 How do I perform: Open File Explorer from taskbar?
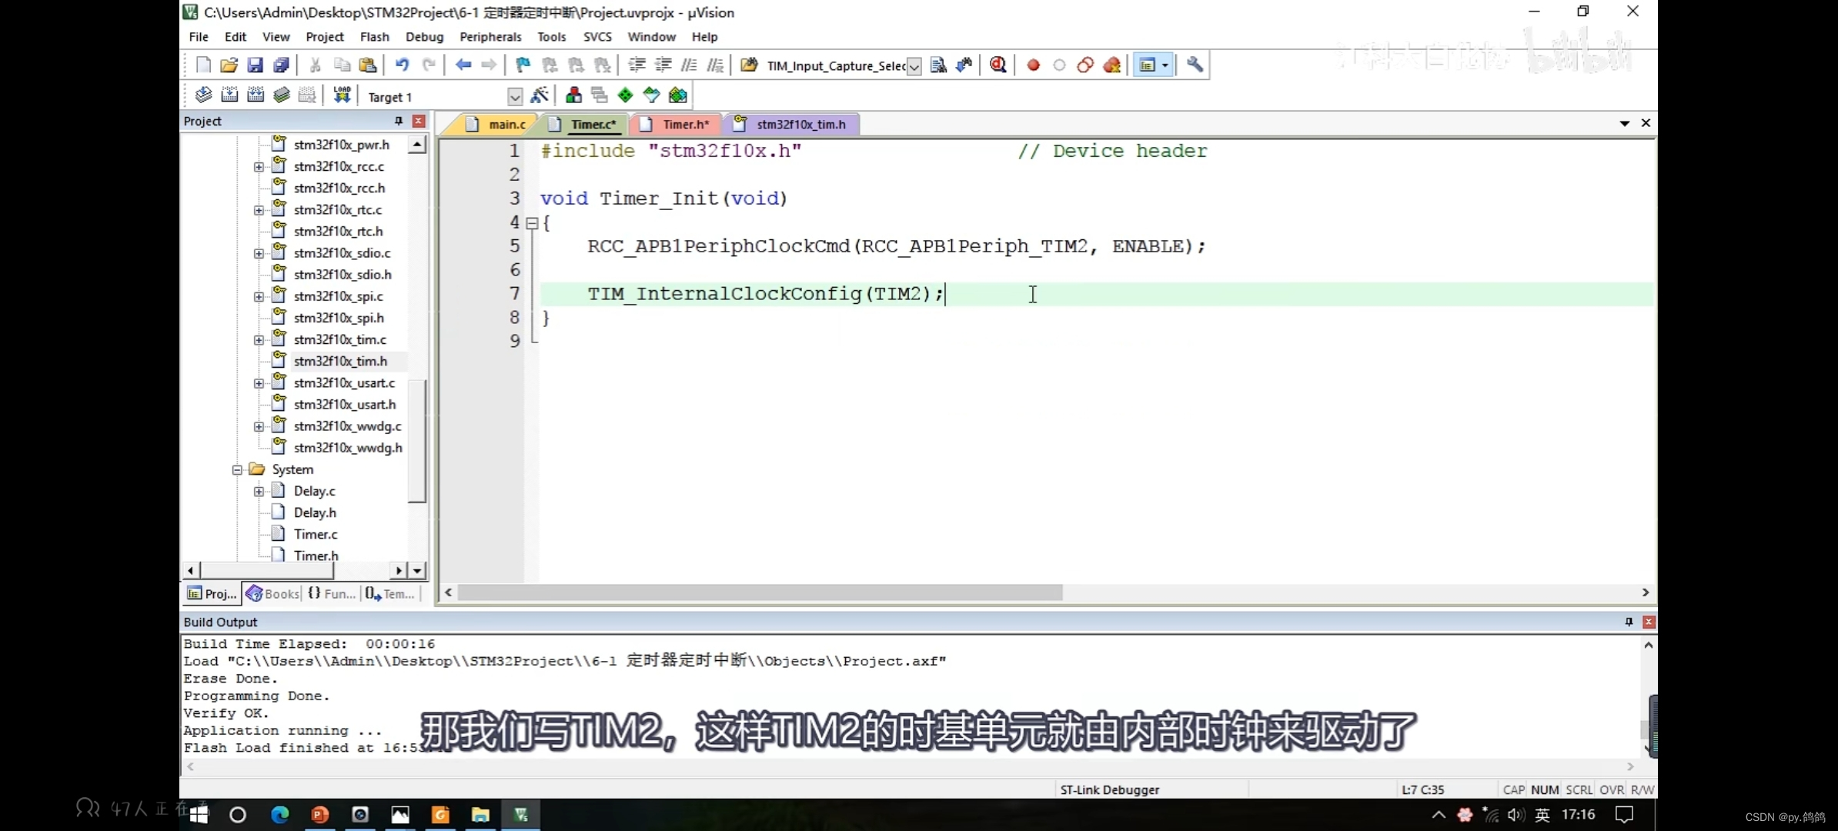[480, 815]
